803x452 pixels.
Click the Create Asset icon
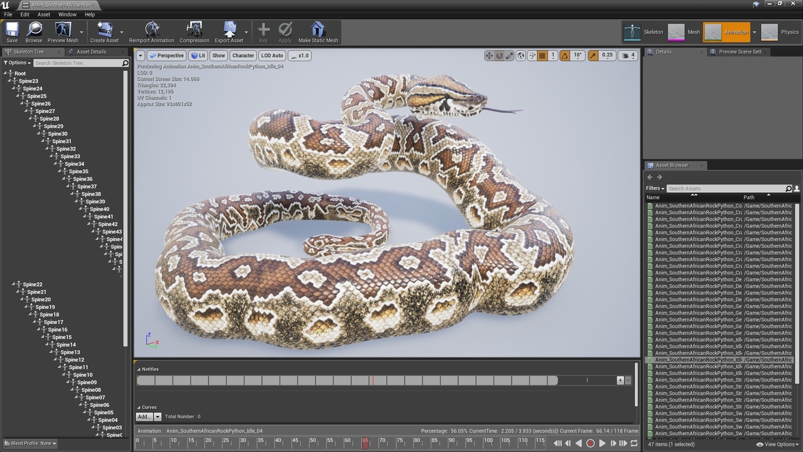pyautogui.click(x=105, y=32)
